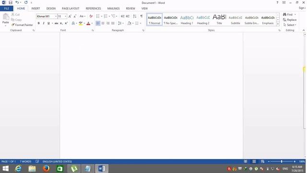Switch to the PAGE LAYOUT tab
This screenshot has height=173, width=307.
click(71, 9)
